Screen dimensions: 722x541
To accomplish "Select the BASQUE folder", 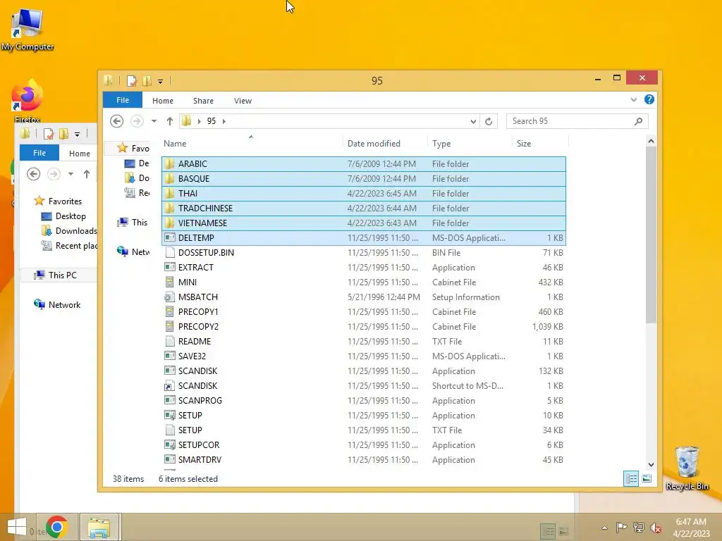I will (x=364, y=178).
